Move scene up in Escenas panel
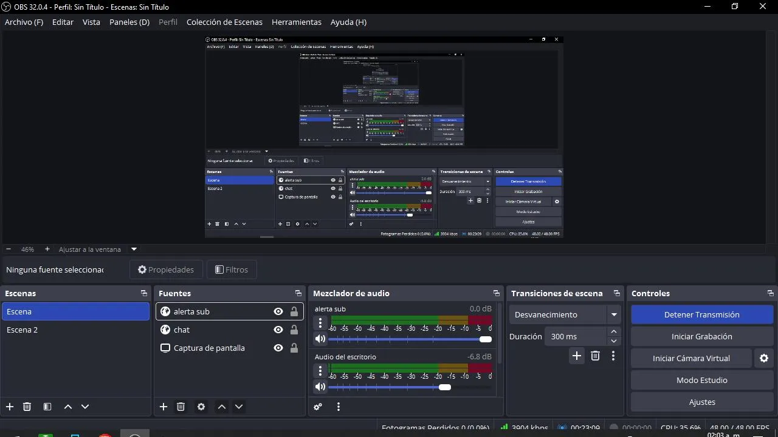Screen dimensions: 778x437 point(68,407)
